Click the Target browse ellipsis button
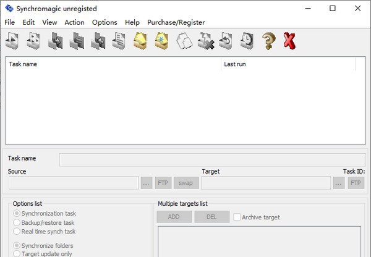The width and height of the screenshot is (371, 257). [x=339, y=183]
